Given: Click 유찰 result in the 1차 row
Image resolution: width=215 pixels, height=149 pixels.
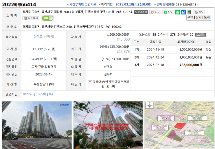Looking at the screenshot, I should tap(209, 50).
